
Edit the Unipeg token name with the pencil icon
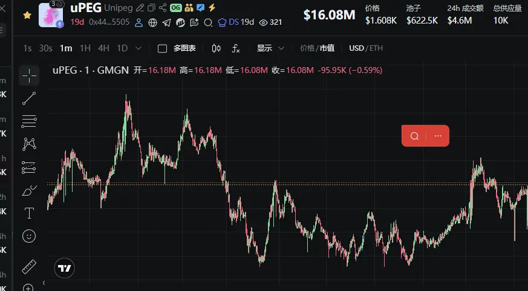pos(140,8)
